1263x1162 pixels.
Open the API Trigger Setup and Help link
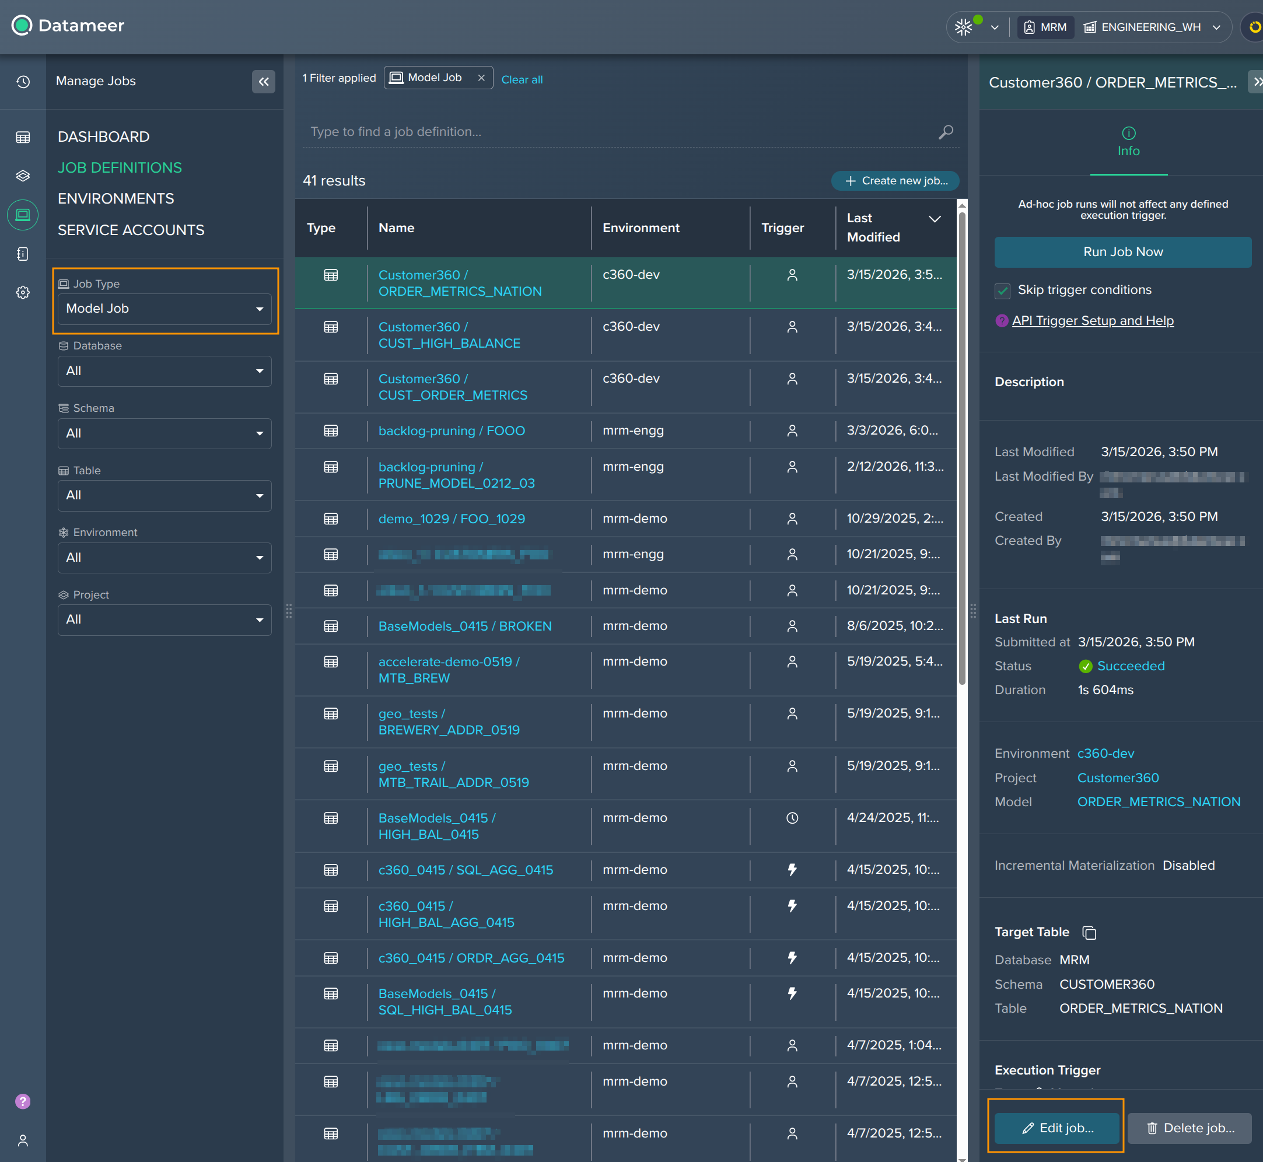click(x=1093, y=321)
